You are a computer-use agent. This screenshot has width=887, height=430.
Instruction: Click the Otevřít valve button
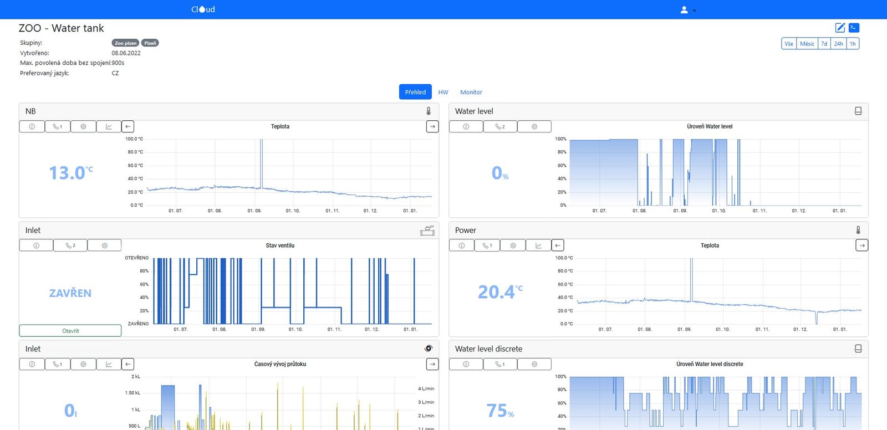coord(70,331)
